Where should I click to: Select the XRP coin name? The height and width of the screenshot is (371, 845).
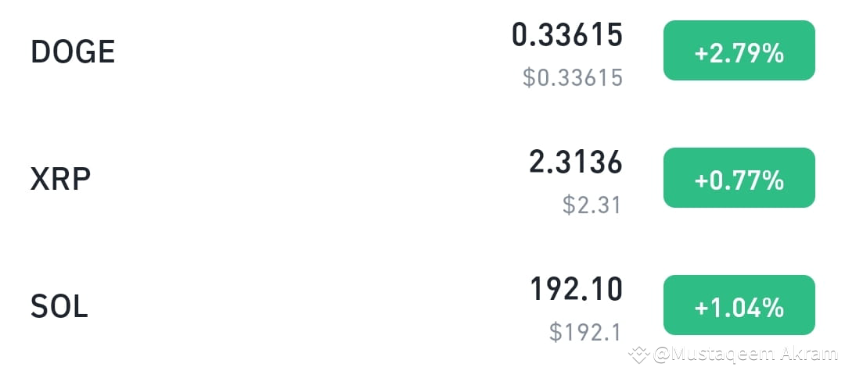tap(60, 180)
